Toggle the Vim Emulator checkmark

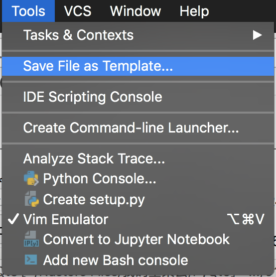pyautogui.click(x=13, y=219)
